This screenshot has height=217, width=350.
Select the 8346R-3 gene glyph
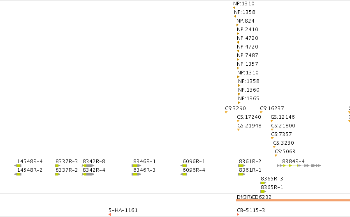137,174
